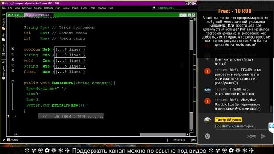Click the {...6 lines} fold placeholder

(70, 50)
